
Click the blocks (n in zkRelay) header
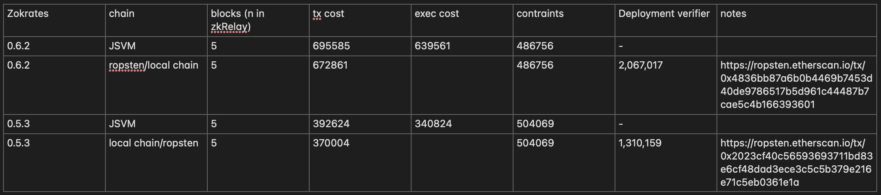pos(258,20)
